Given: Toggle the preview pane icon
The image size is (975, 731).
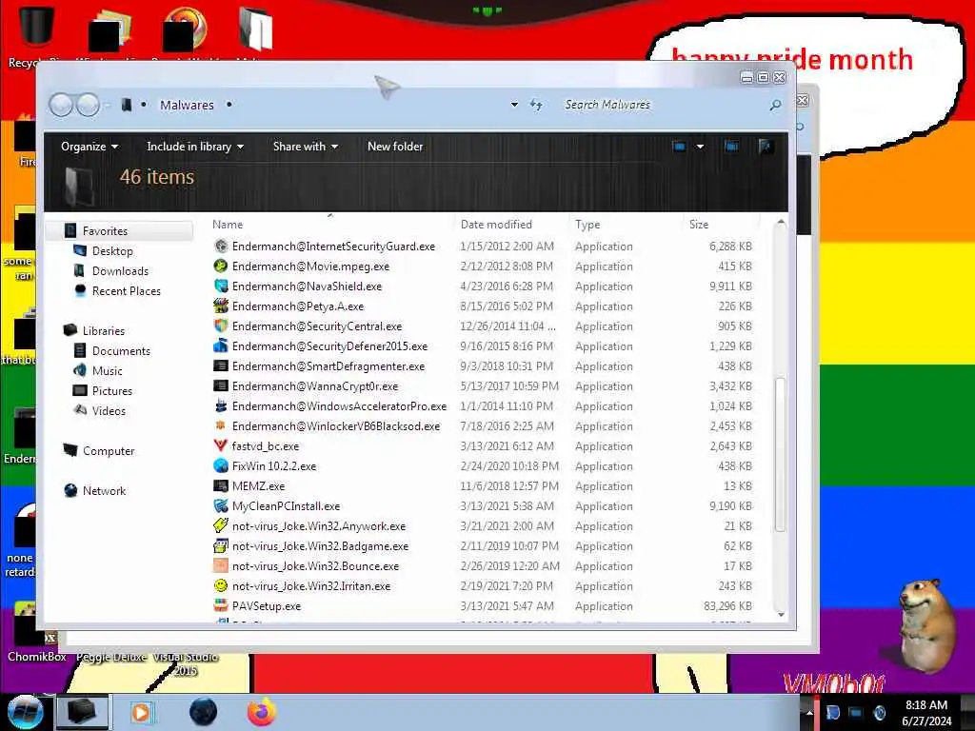Looking at the screenshot, I should click(x=731, y=147).
